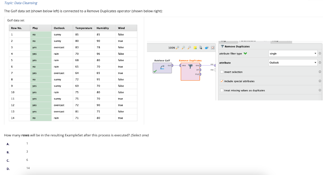The width and height of the screenshot is (323, 175).
Task: Click the Play cell in row 1
Action: tap(41, 35)
